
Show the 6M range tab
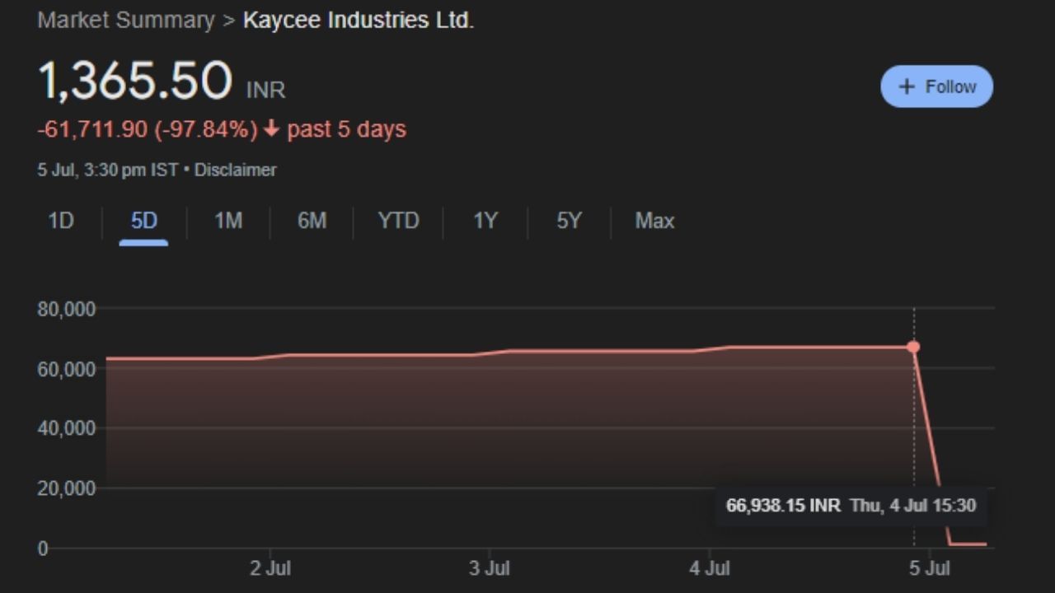[312, 221]
